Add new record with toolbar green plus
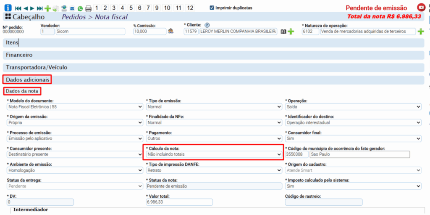 point(48,8)
